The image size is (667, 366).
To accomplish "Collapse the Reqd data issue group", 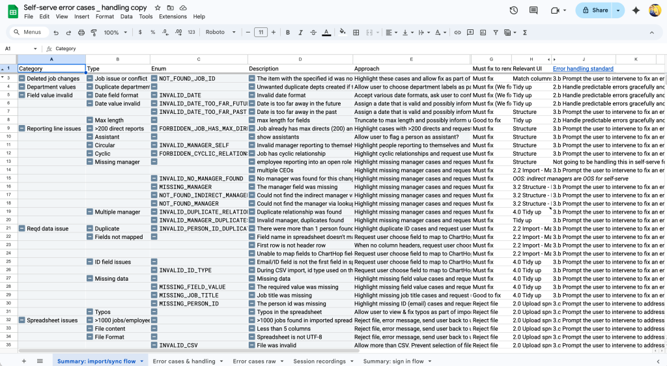I will point(22,229).
